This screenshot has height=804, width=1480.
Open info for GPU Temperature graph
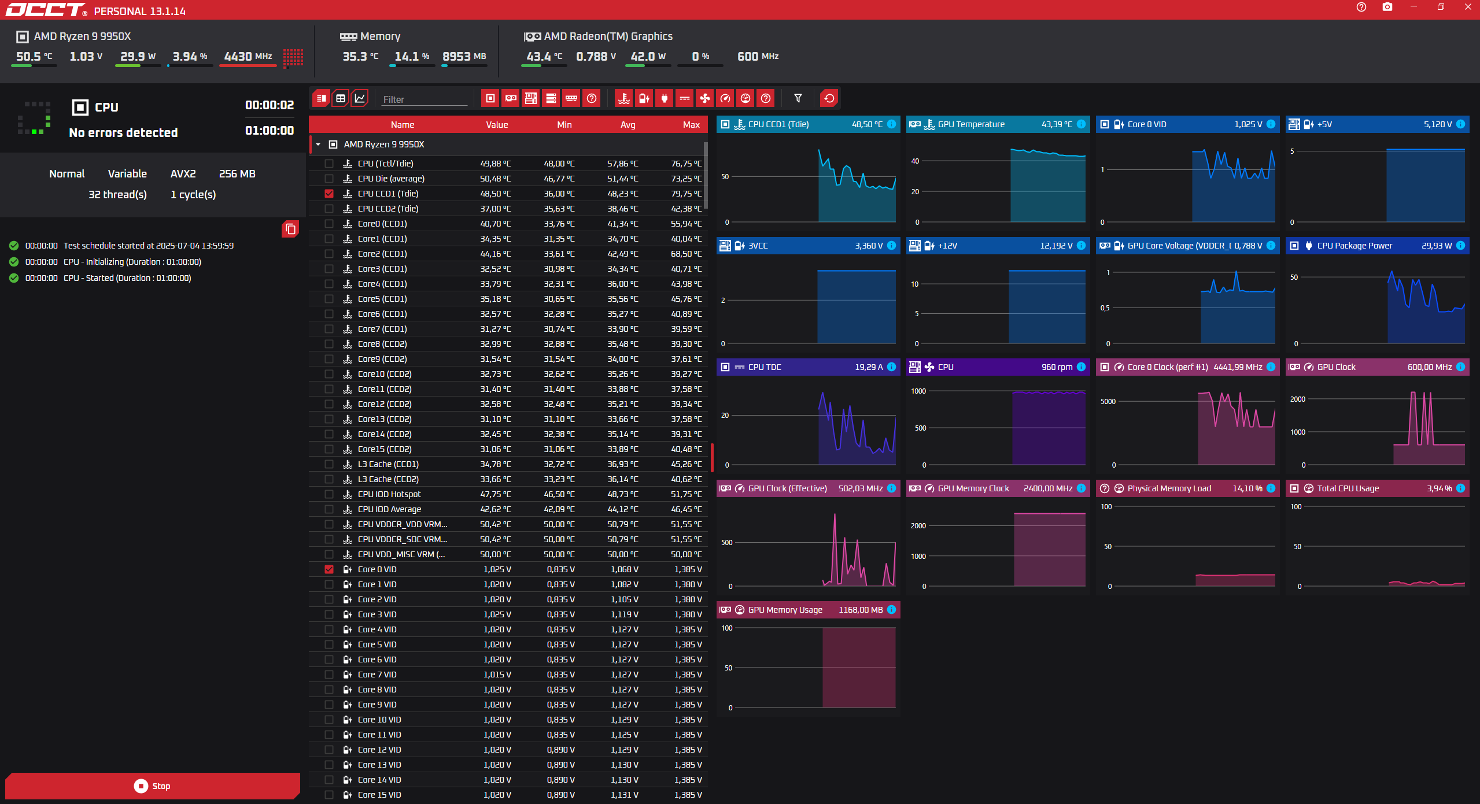(x=1081, y=124)
